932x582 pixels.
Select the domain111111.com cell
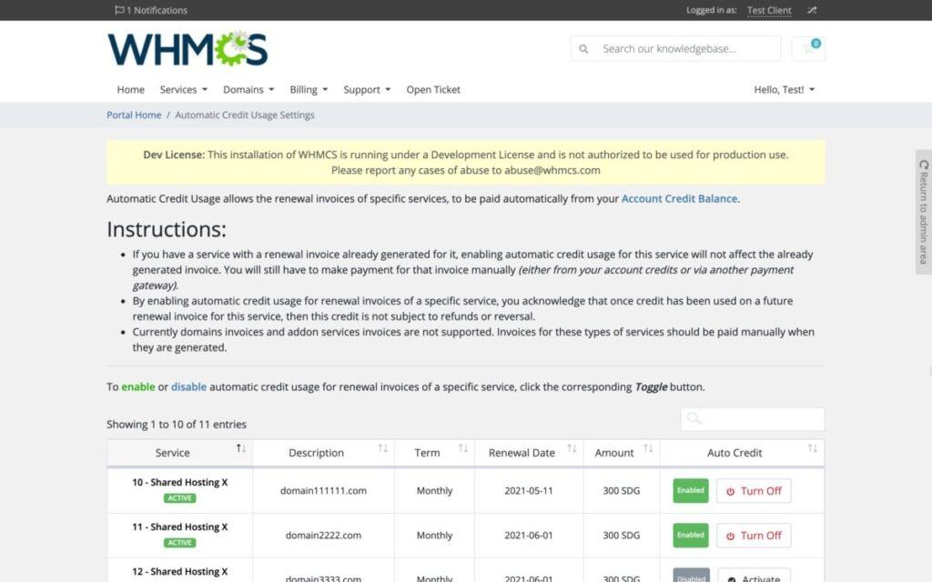pyautogui.click(x=323, y=491)
